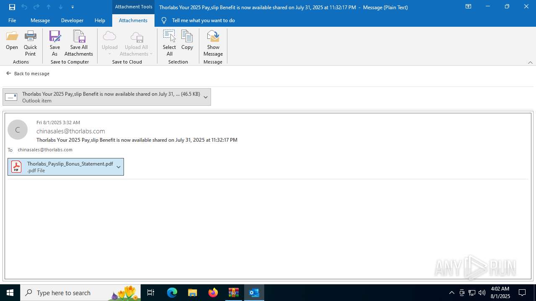536x301 pixels.
Task: Click the Tell me what you want to do box
Action: [x=203, y=20]
